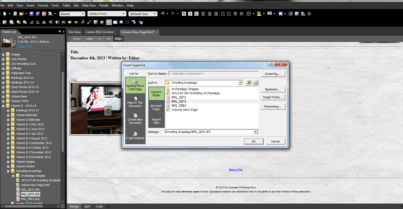The image size is (403, 209).
Task: Apply the yellow Highlight color
Action: 259,14
